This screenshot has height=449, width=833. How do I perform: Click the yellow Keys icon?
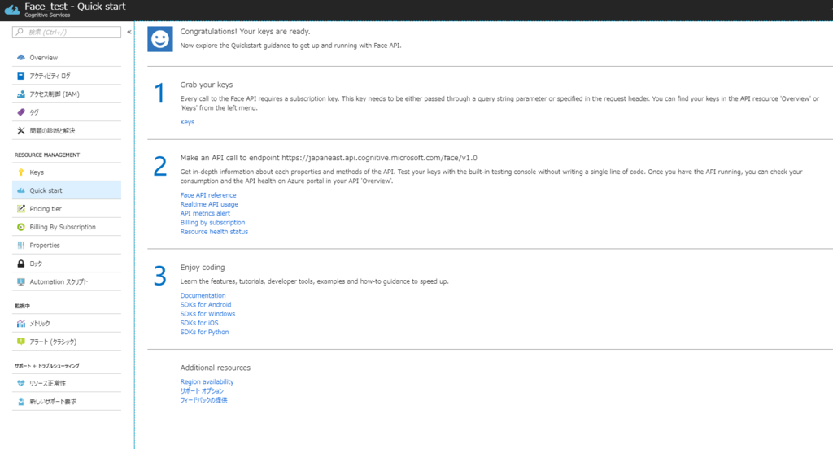tap(20, 172)
